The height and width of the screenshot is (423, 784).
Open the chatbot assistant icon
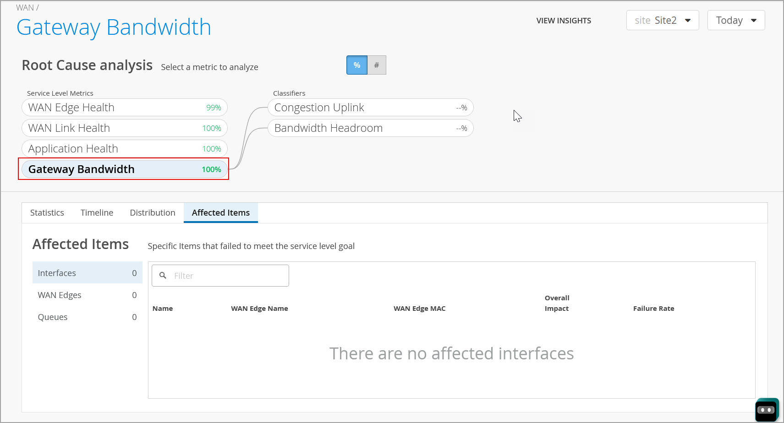(x=767, y=410)
